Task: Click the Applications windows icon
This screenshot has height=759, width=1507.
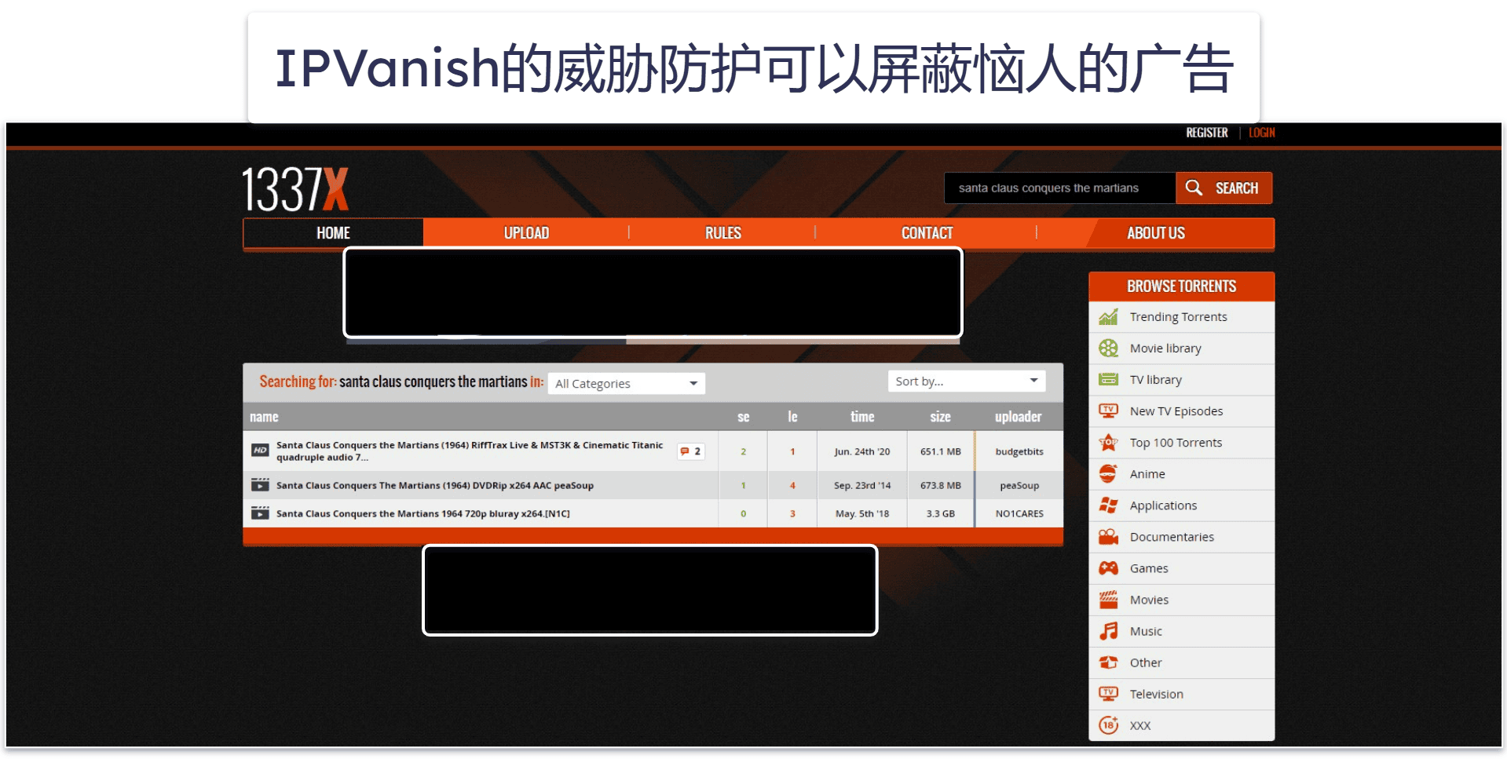Action: pyautogui.click(x=1108, y=505)
